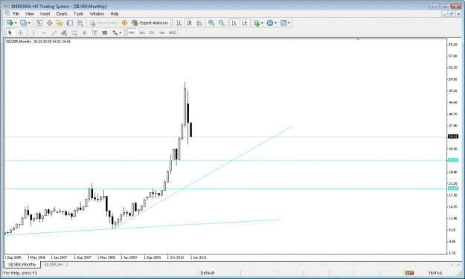Zoom in on the chart

tap(211, 23)
